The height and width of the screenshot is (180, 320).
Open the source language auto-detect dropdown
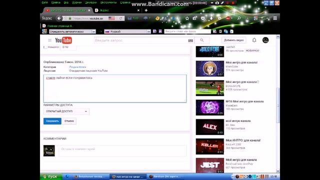pos(72,31)
